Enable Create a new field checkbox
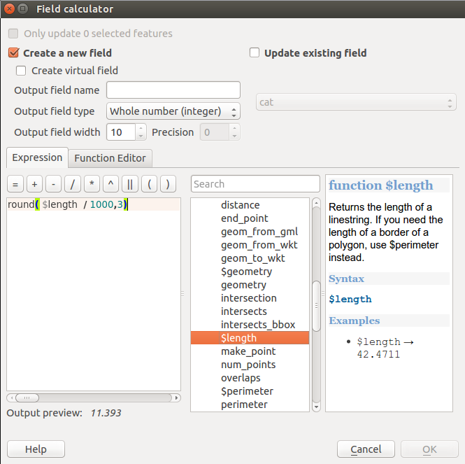This screenshot has height=464, width=465. [x=14, y=53]
